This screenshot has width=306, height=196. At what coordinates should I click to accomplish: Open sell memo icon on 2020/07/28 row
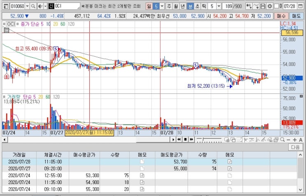click(x=230, y=162)
